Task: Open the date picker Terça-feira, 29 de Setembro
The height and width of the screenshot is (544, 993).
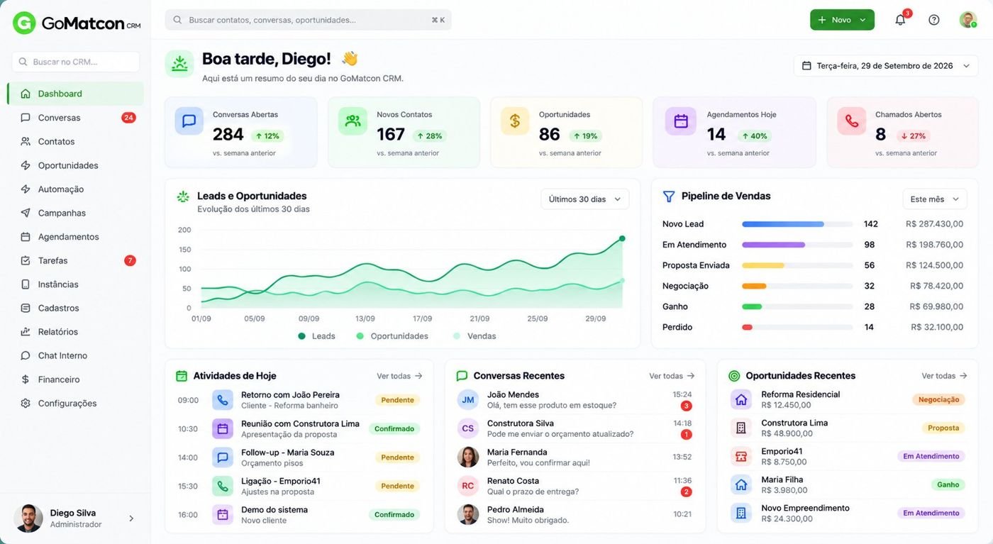Action: coord(886,66)
